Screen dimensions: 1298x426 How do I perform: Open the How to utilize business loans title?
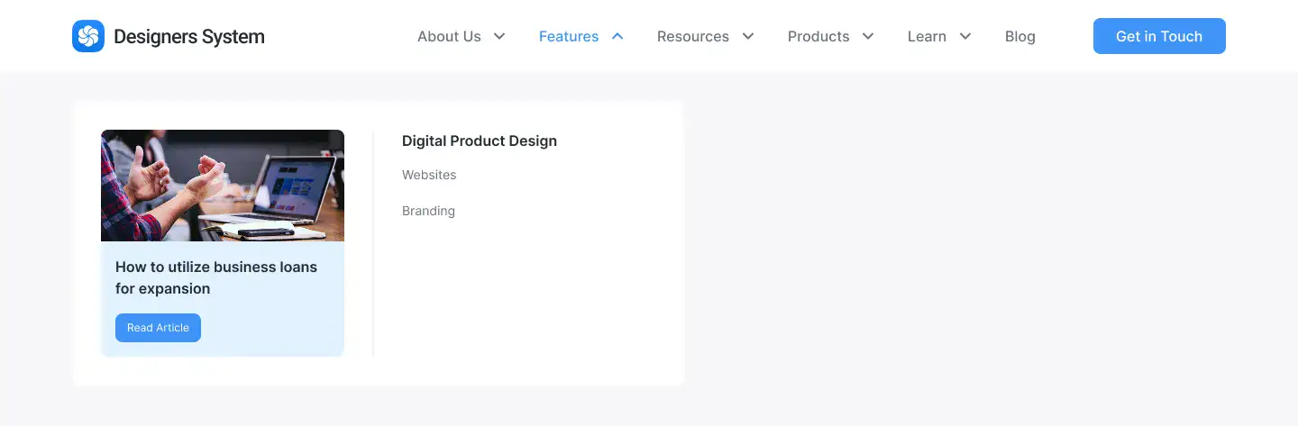(216, 277)
